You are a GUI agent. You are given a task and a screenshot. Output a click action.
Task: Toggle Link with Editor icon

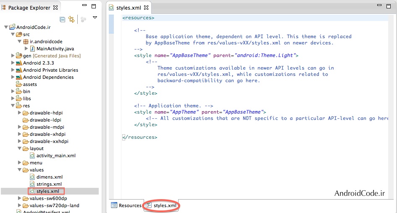click(x=71, y=19)
